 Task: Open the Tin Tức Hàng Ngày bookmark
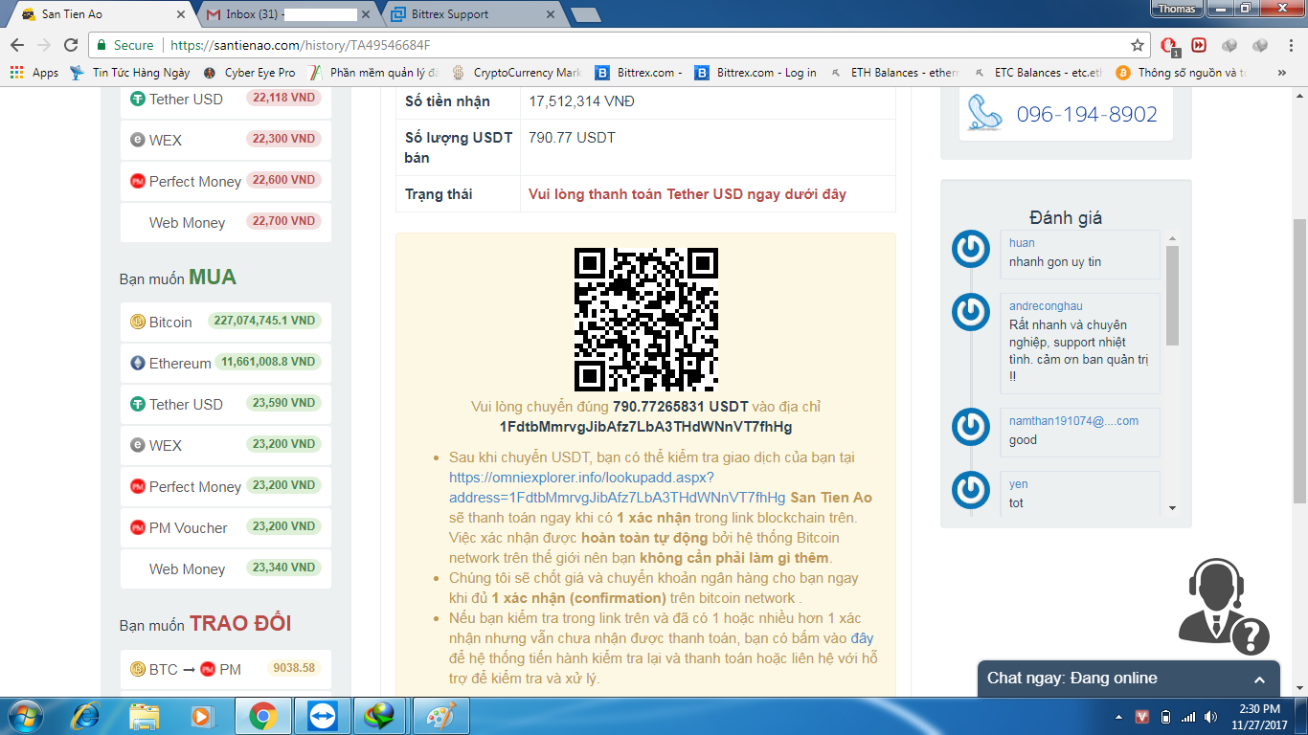click(x=130, y=73)
